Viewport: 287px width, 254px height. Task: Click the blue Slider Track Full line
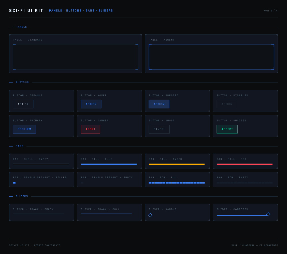click(x=106, y=214)
